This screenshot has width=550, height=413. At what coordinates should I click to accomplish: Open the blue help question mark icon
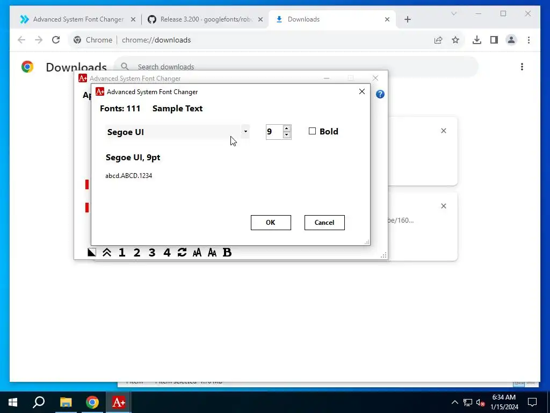coord(380,94)
